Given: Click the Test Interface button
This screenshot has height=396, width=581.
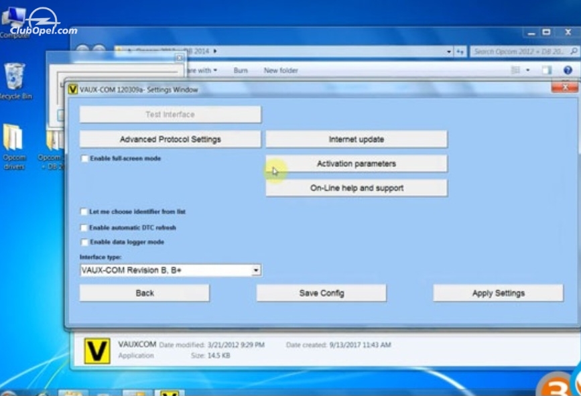Looking at the screenshot, I should point(170,115).
